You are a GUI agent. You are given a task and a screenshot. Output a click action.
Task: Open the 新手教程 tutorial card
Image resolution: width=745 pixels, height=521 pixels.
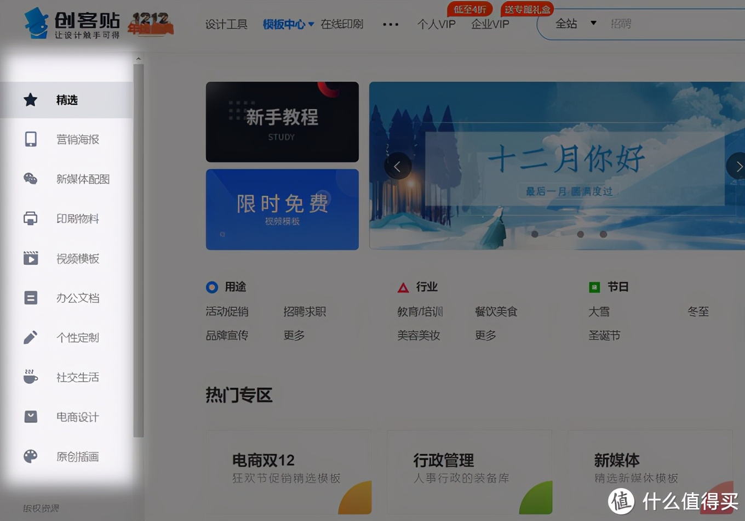tap(282, 122)
